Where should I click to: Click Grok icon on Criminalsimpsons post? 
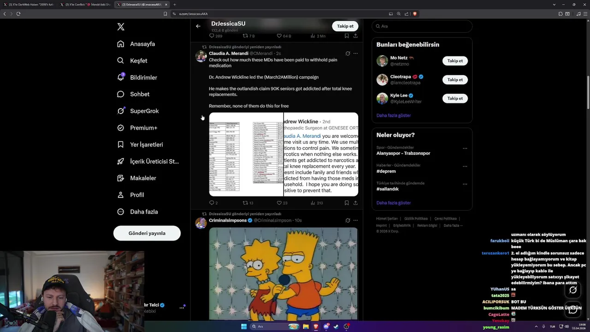tap(348, 220)
